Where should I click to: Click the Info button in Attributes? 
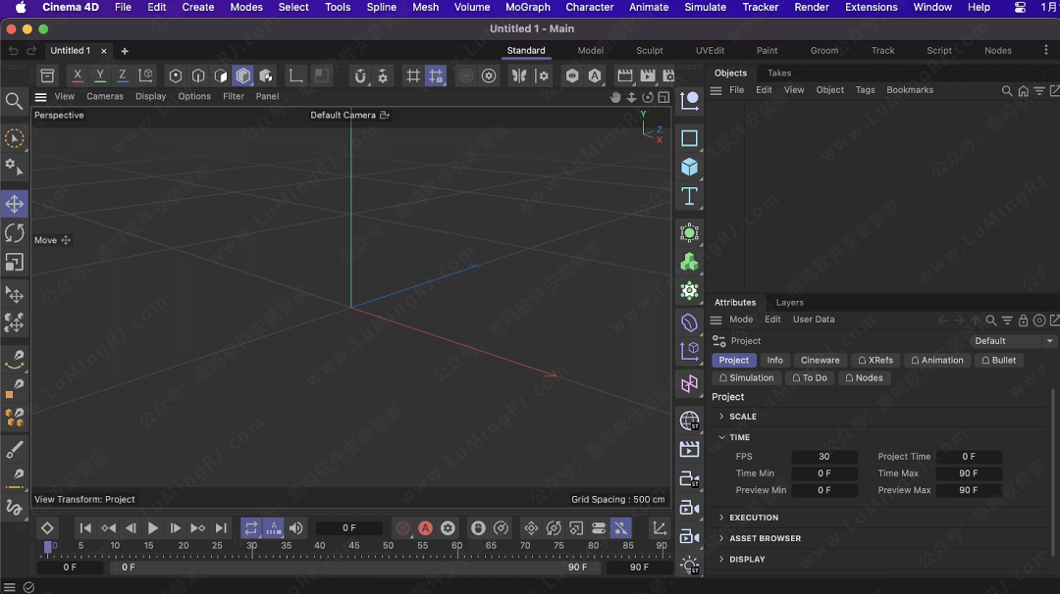(774, 360)
